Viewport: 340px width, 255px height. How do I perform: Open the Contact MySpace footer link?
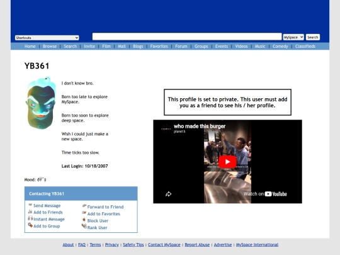[x=164, y=244]
